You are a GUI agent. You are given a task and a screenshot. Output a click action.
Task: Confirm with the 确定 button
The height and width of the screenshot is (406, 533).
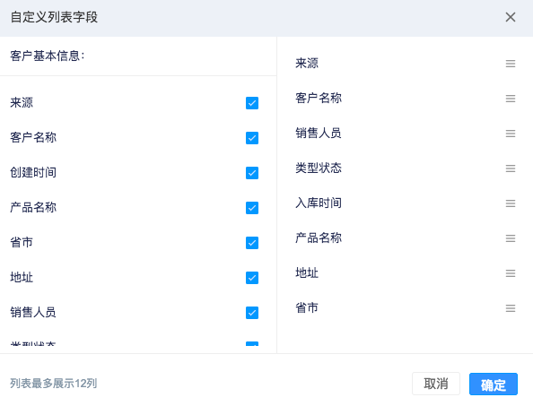(494, 384)
